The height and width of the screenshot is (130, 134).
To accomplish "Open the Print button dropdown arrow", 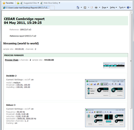I will point(100,7).
